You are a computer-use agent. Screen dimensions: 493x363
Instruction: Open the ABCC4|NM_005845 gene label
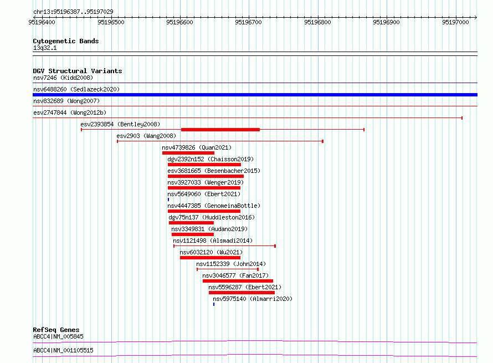click(58, 336)
